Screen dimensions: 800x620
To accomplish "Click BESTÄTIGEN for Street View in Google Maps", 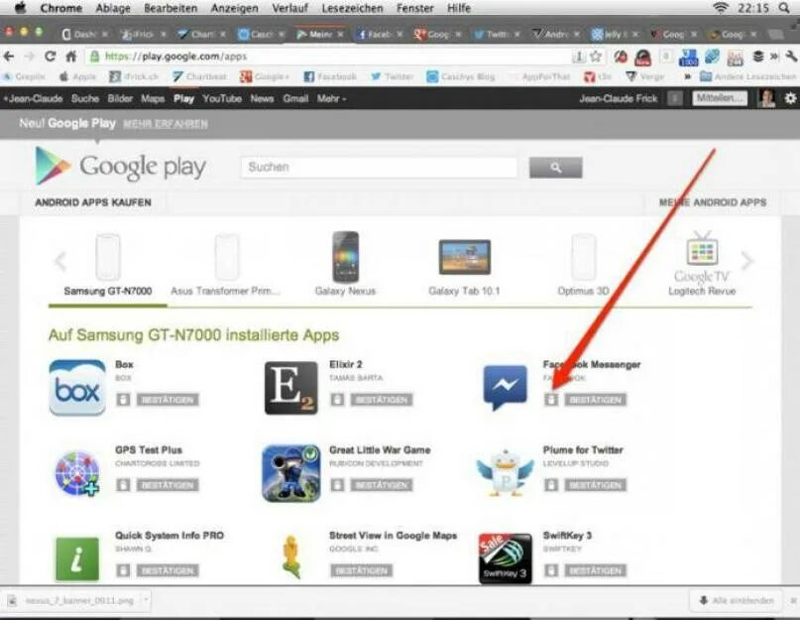I will pyautogui.click(x=361, y=570).
